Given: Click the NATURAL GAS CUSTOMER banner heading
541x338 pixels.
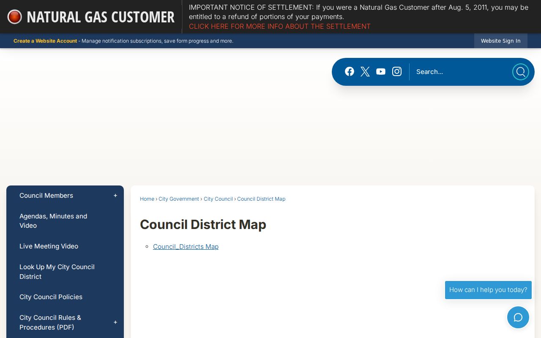Looking at the screenshot, I should tap(101, 17).
